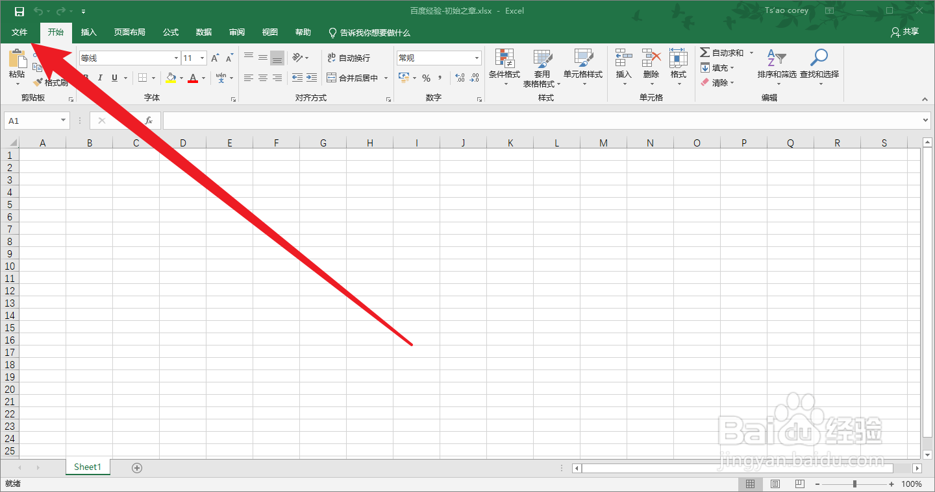Open the number format 常规 dropdown
Viewport: 935px width, 492px height.
point(477,58)
